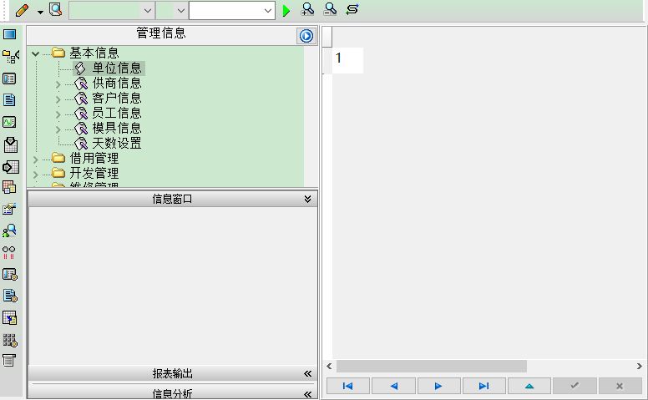Click the green waveform chart sidebar icon

point(9,122)
